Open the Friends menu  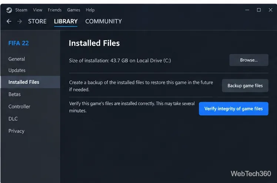(x=54, y=10)
